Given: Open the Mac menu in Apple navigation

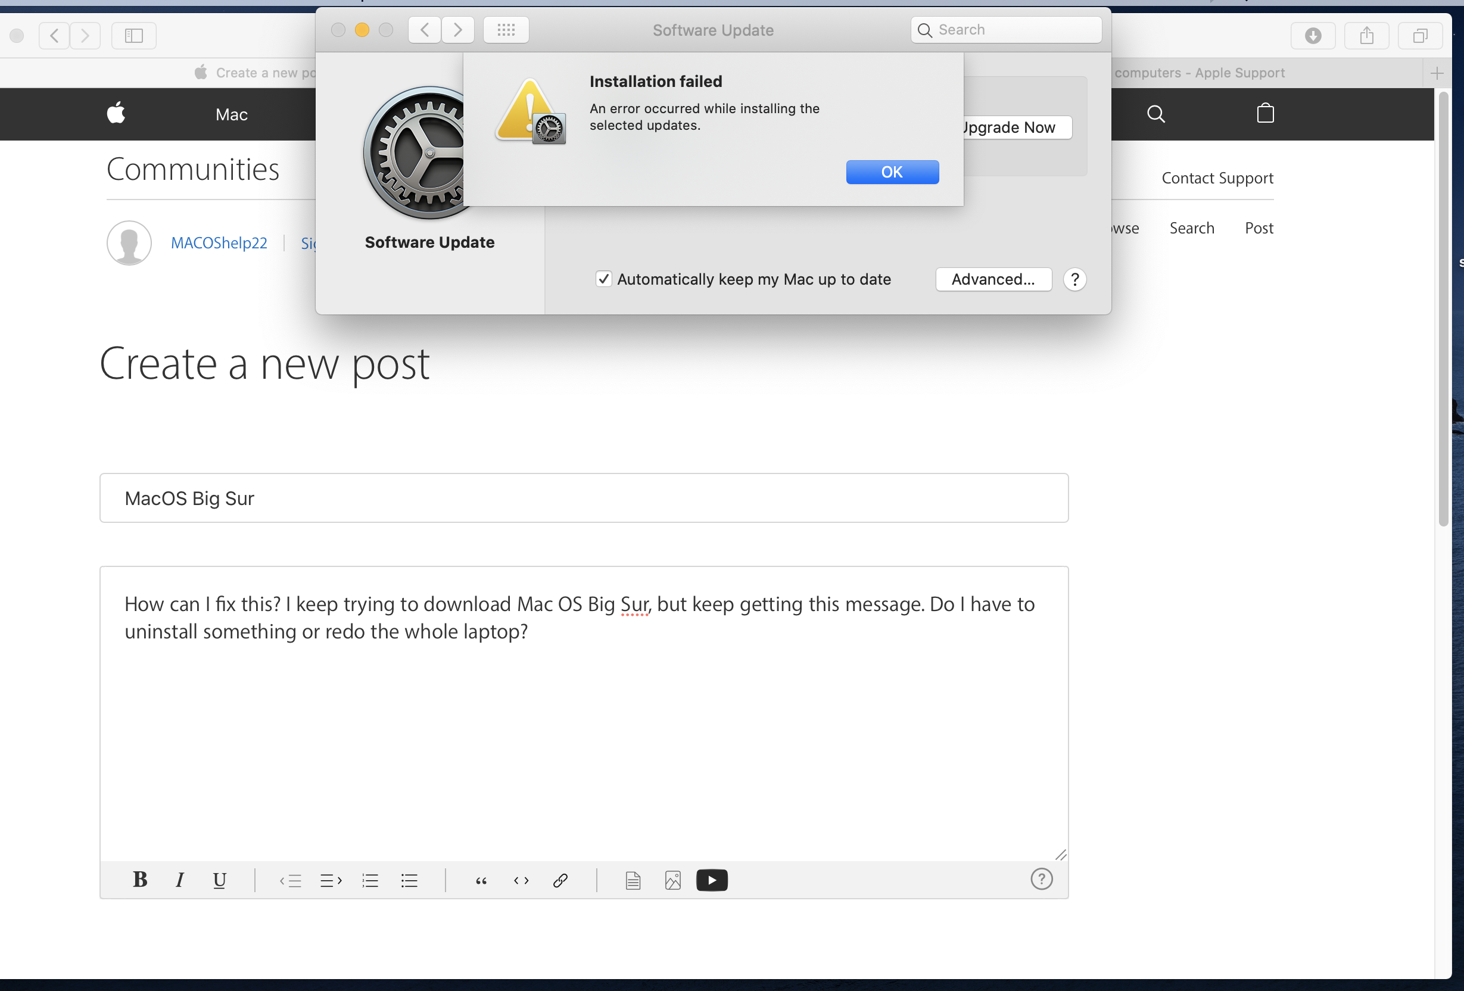Looking at the screenshot, I should [x=231, y=114].
